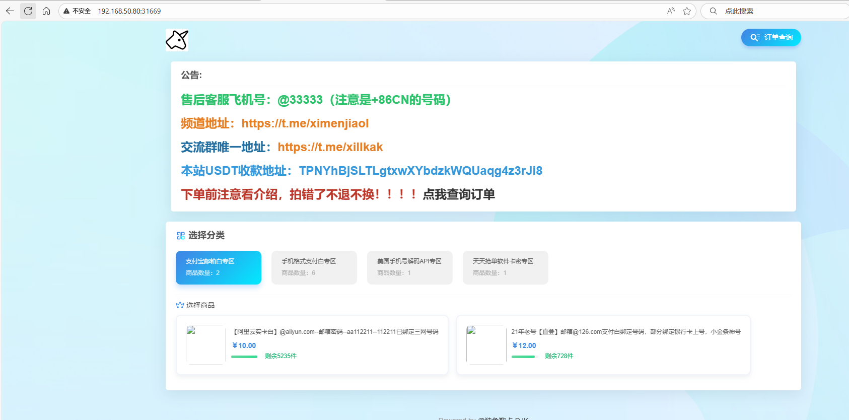Go back to the previous page
849x420 pixels.
pyautogui.click(x=10, y=11)
